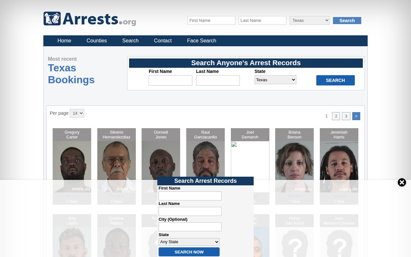Open Endrew Patrick's booking card
Image resolution: width=411 pixels, height=257 pixels.
tap(117, 235)
